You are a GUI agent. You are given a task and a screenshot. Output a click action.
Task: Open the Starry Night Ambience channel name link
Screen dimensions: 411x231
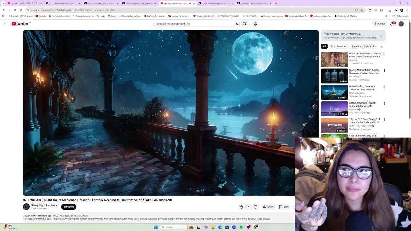coord(44,205)
